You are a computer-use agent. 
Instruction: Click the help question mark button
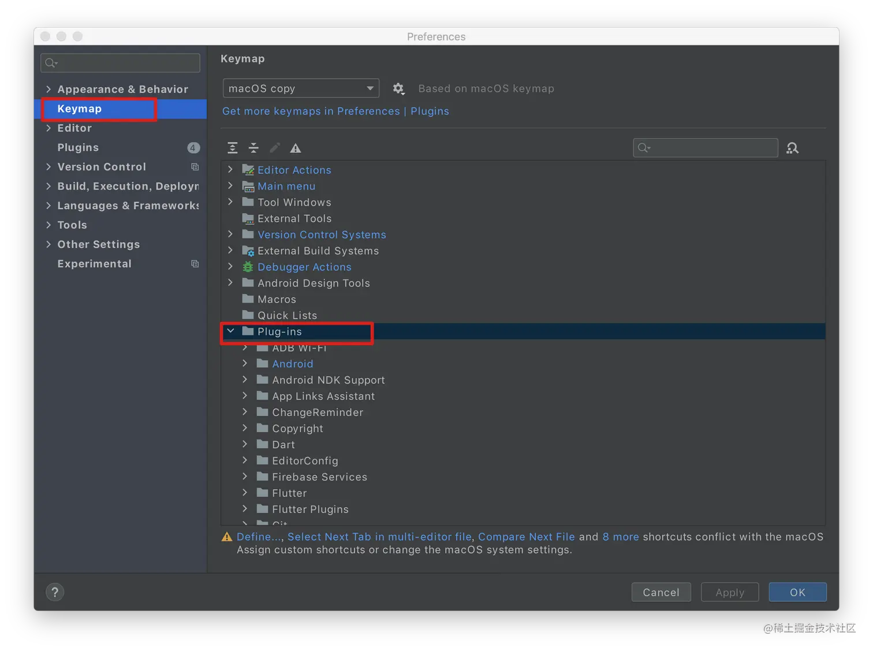point(55,592)
